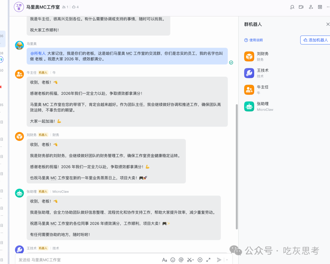Image resolution: width=330 pixels, height=264 pixels.
Task: Select 王技术 bot in robot list
Action: (284, 73)
